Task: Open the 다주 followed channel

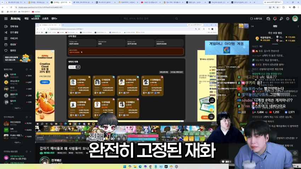Action: point(17,76)
